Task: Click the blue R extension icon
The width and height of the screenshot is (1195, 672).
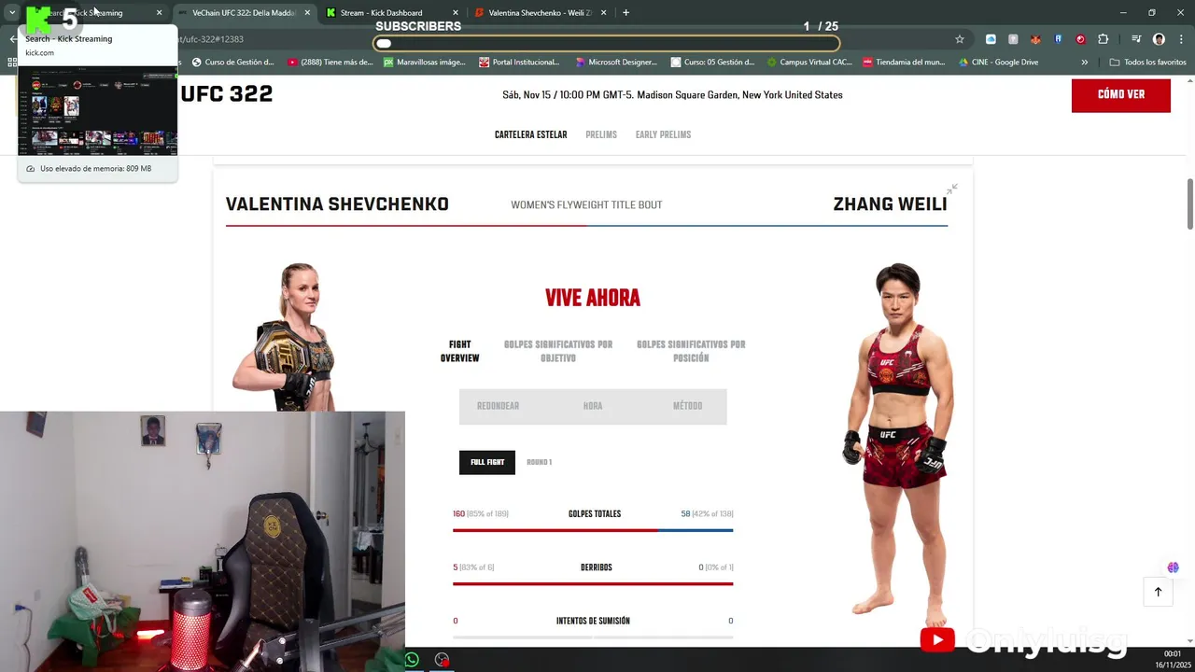Action: pyautogui.click(x=1058, y=39)
